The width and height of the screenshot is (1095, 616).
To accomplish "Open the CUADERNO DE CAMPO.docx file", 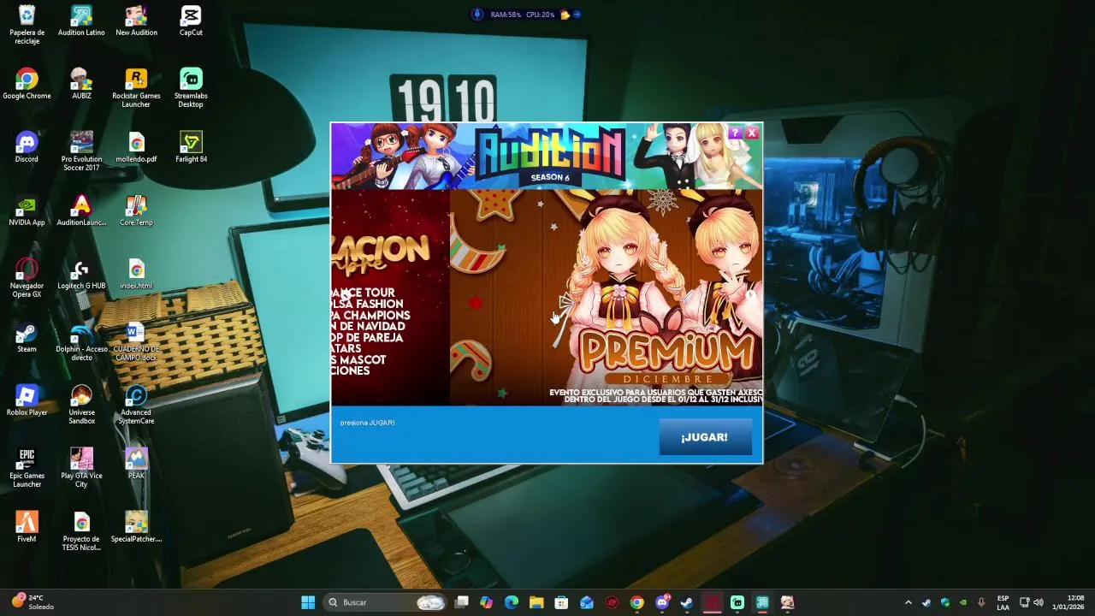I will (136, 341).
